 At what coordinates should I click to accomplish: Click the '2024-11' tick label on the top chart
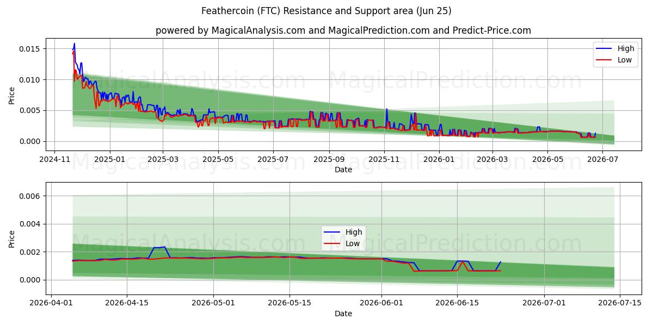(55, 160)
